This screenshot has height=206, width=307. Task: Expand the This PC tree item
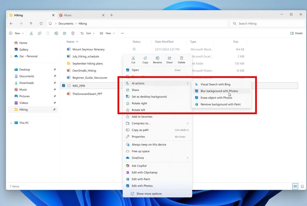(x=11, y=123)
